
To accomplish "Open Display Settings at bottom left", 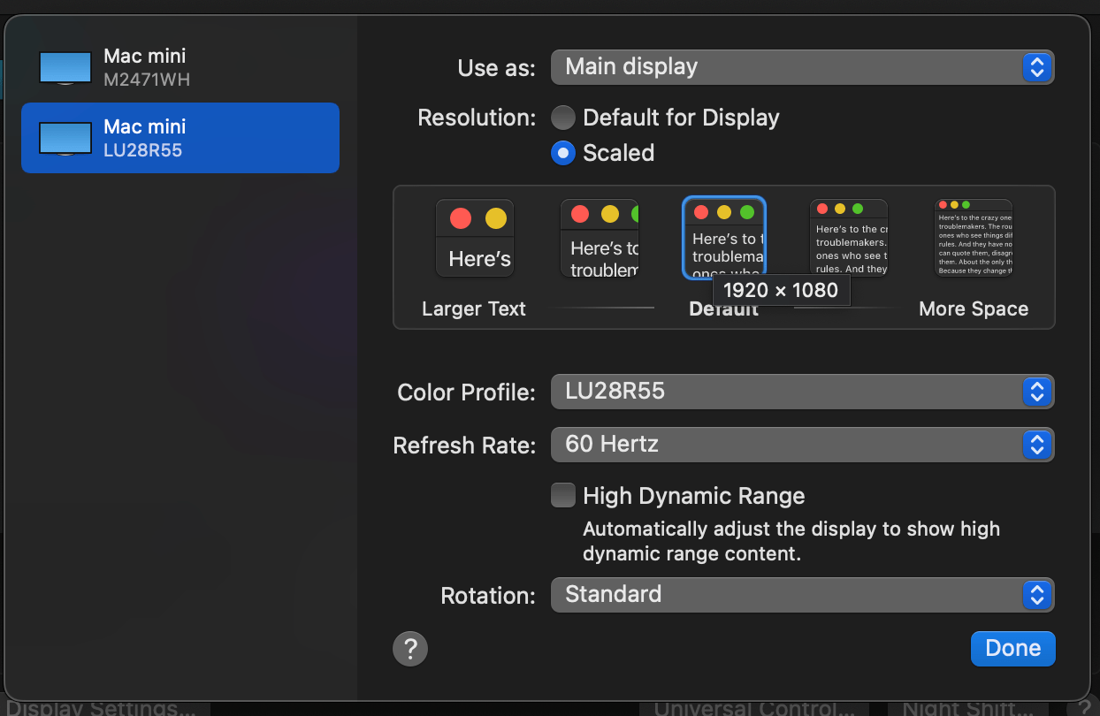I will (100, 707).
